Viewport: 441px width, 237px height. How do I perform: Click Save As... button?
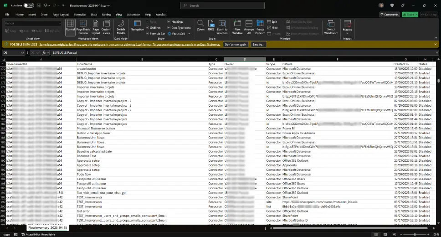point(258,45)
